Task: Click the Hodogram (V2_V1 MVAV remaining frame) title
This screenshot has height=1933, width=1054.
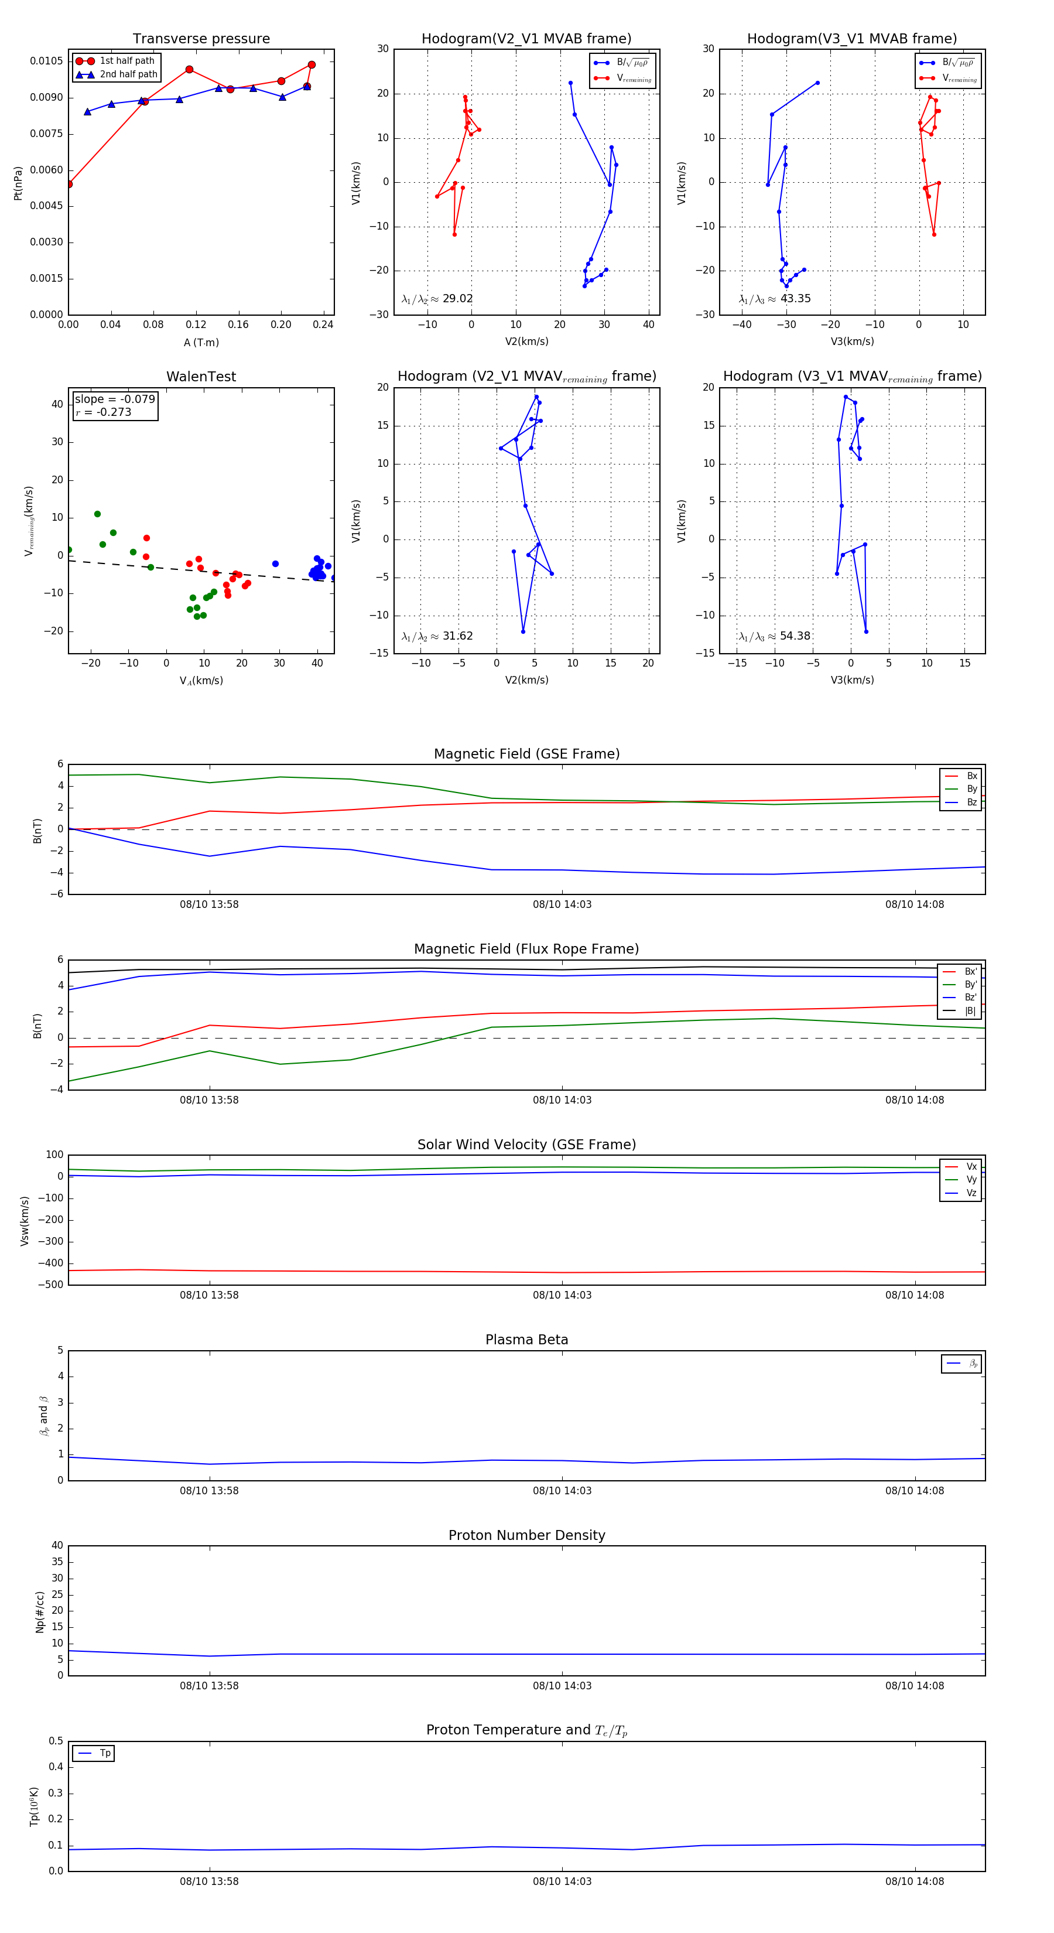Action: (x=526, y=377)
